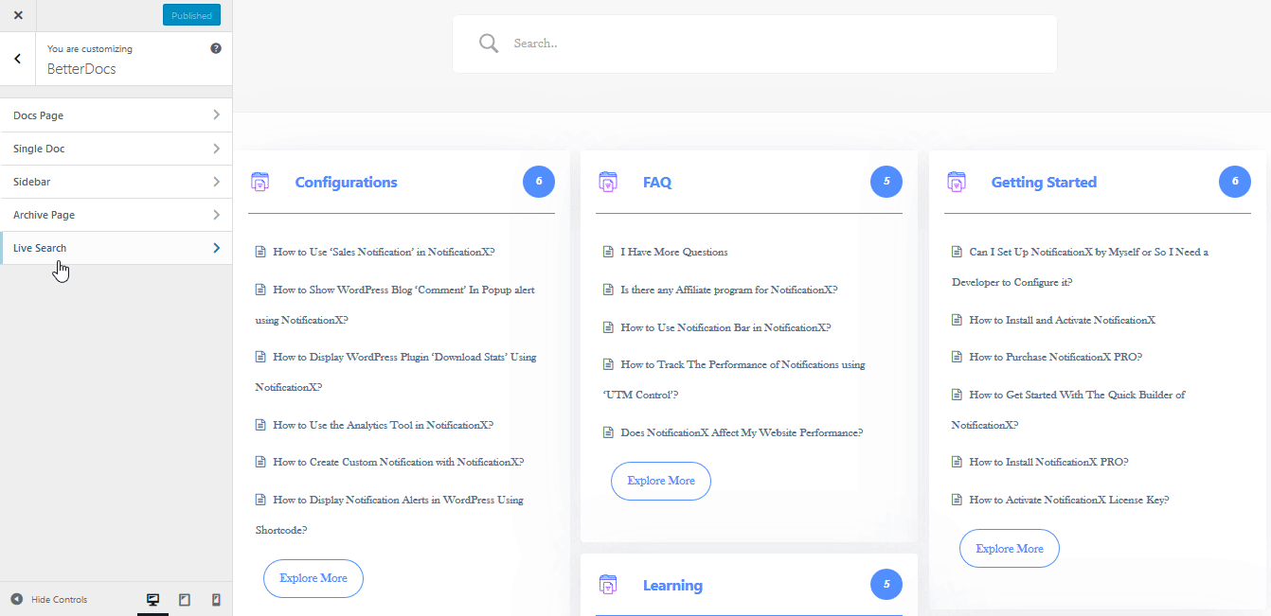Click document icon beside 'How to Purchase NotificationX PRO?'
This screenshot has width=1271, height=616.
tap(957, 357)
